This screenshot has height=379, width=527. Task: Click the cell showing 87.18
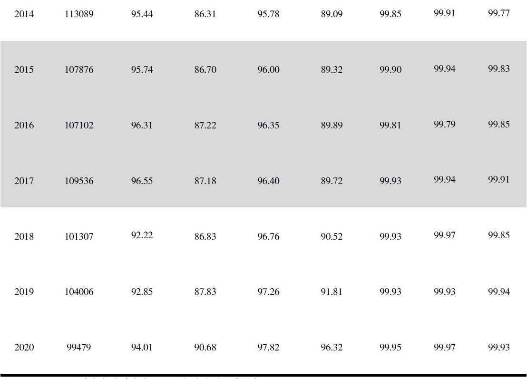pyautogui.click(x=205, y=181)
